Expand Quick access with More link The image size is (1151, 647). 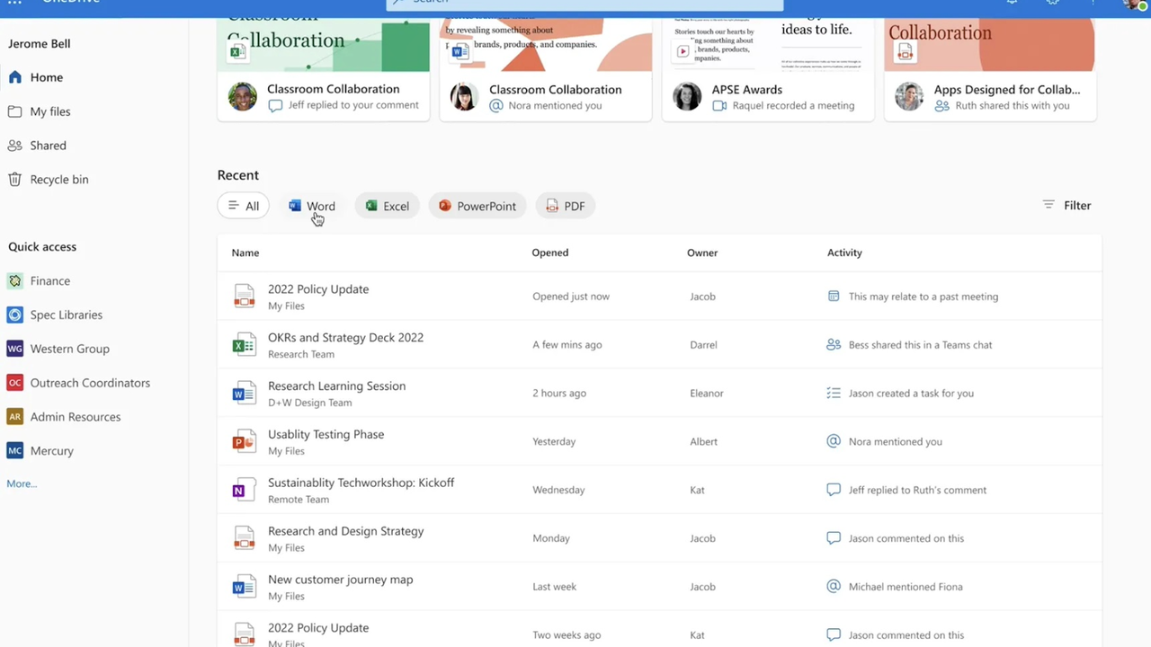click(x=21, y=483)
